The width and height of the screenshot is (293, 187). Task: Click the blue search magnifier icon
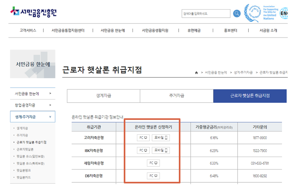pyautogui.click(x=237, y=14)
